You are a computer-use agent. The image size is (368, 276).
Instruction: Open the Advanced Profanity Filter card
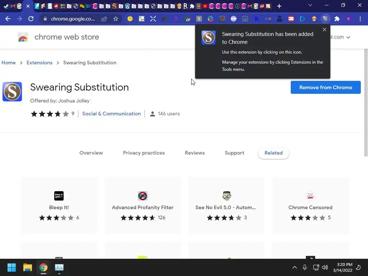coord(143,206)
